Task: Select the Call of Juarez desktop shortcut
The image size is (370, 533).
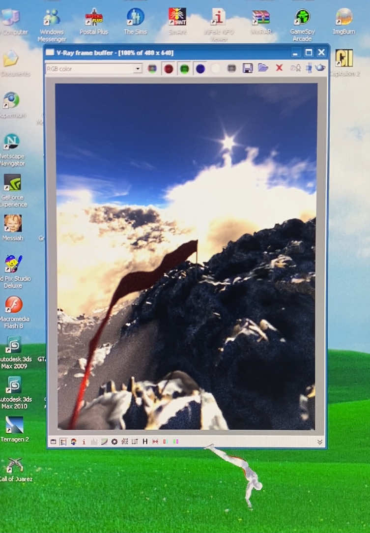Action: click(16, 470)
